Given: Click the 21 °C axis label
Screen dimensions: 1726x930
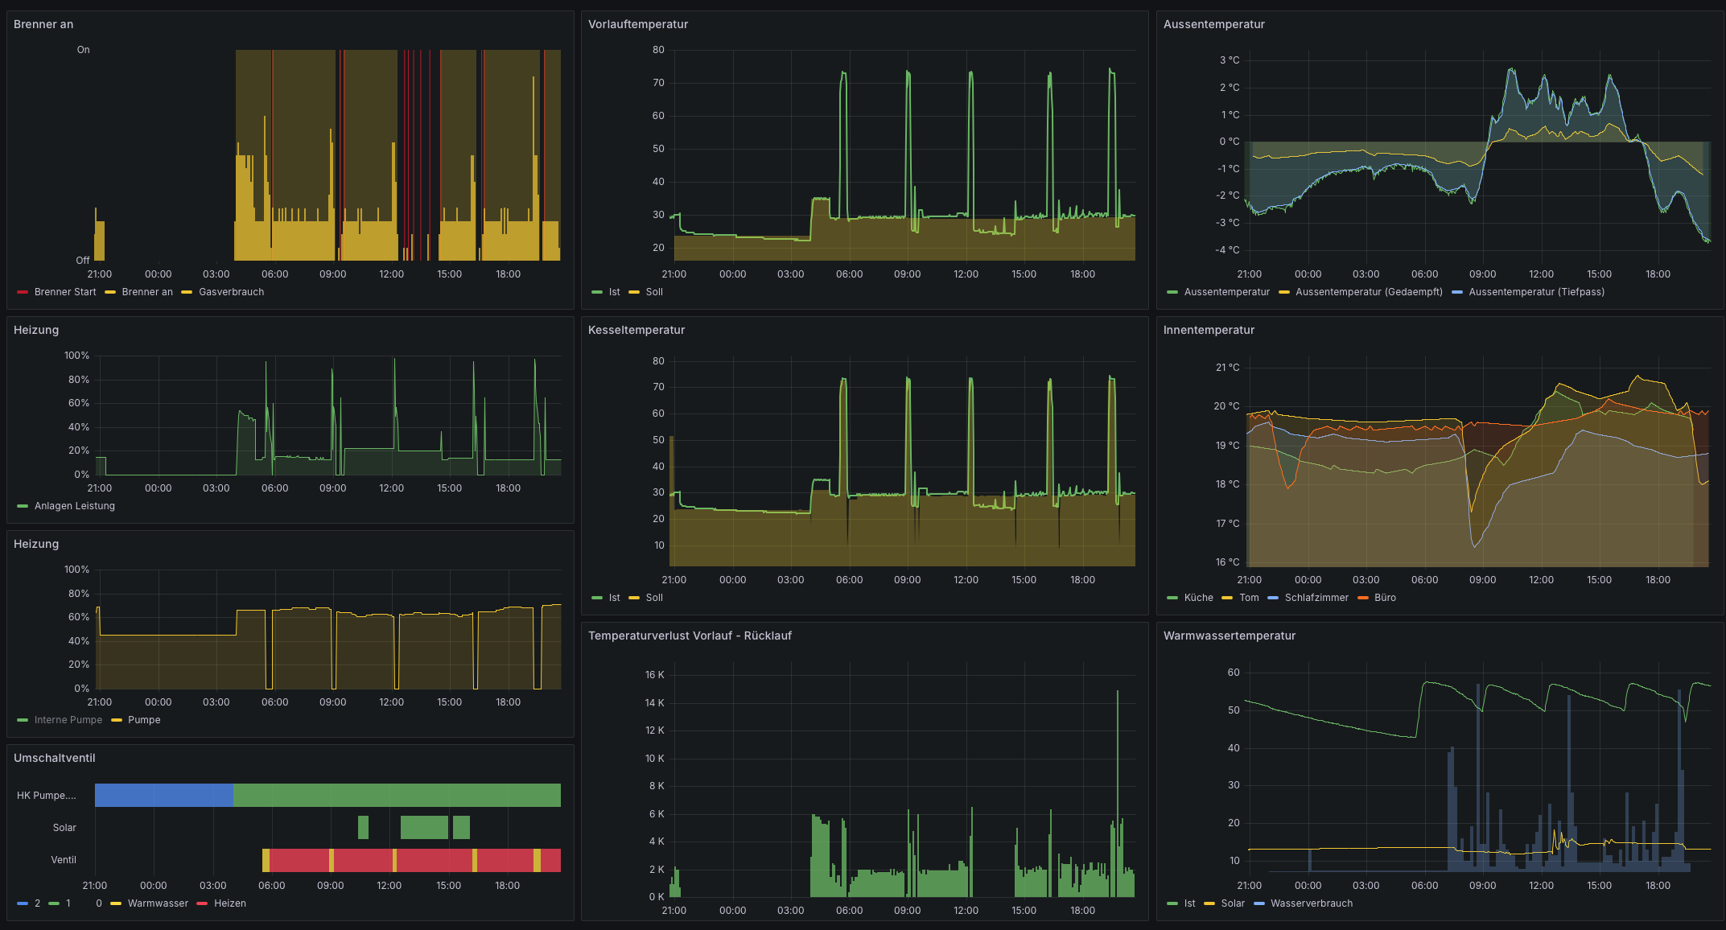Looking at the screenshot, I should coord(1227,368).
